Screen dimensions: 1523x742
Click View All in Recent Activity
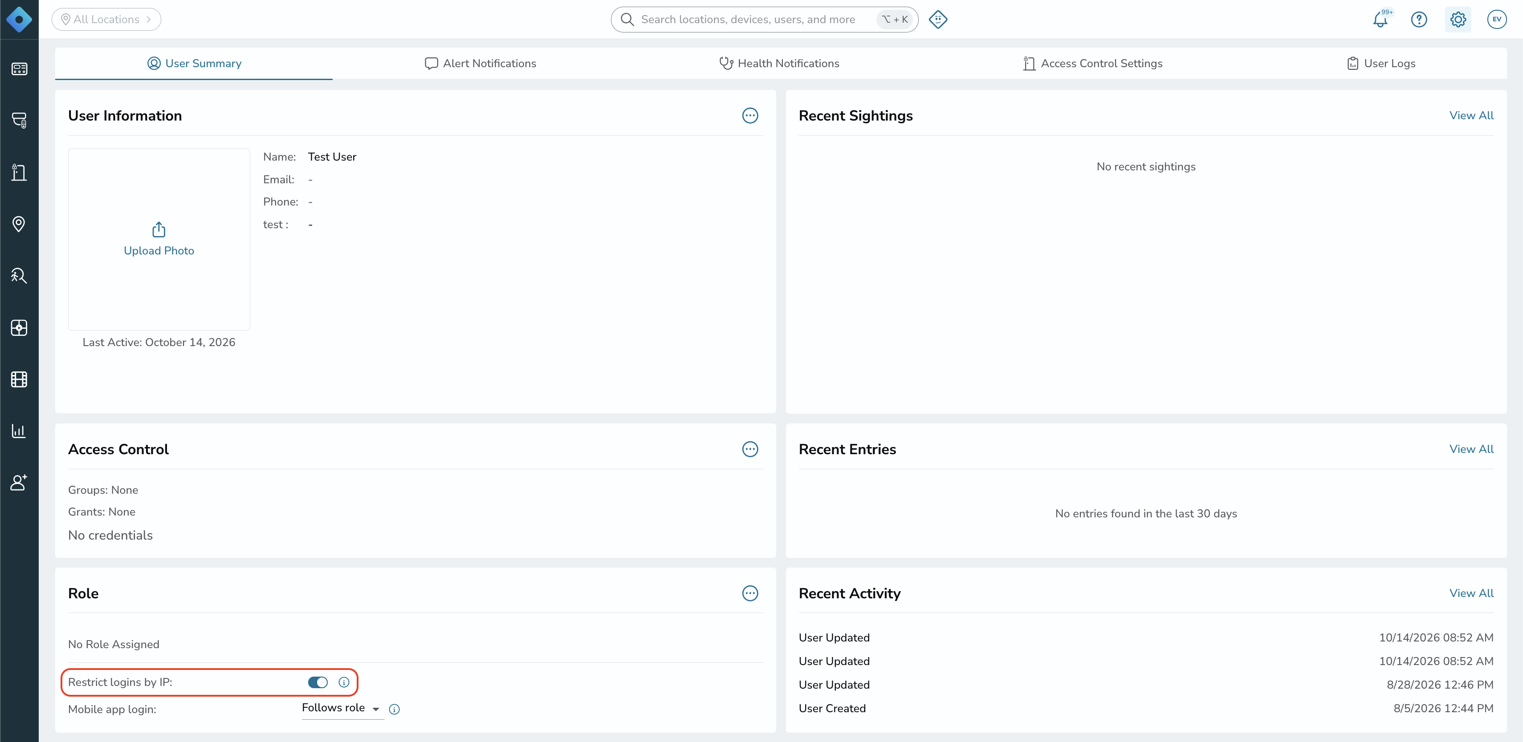pos(1471,594)
